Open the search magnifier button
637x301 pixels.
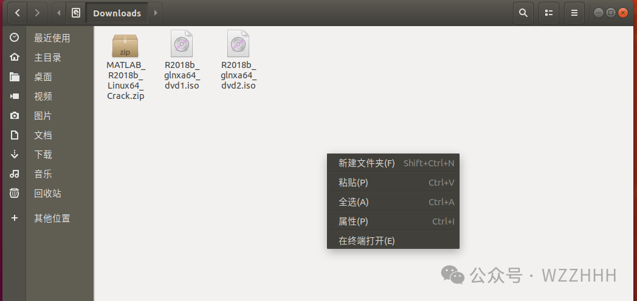coord(523,13)
